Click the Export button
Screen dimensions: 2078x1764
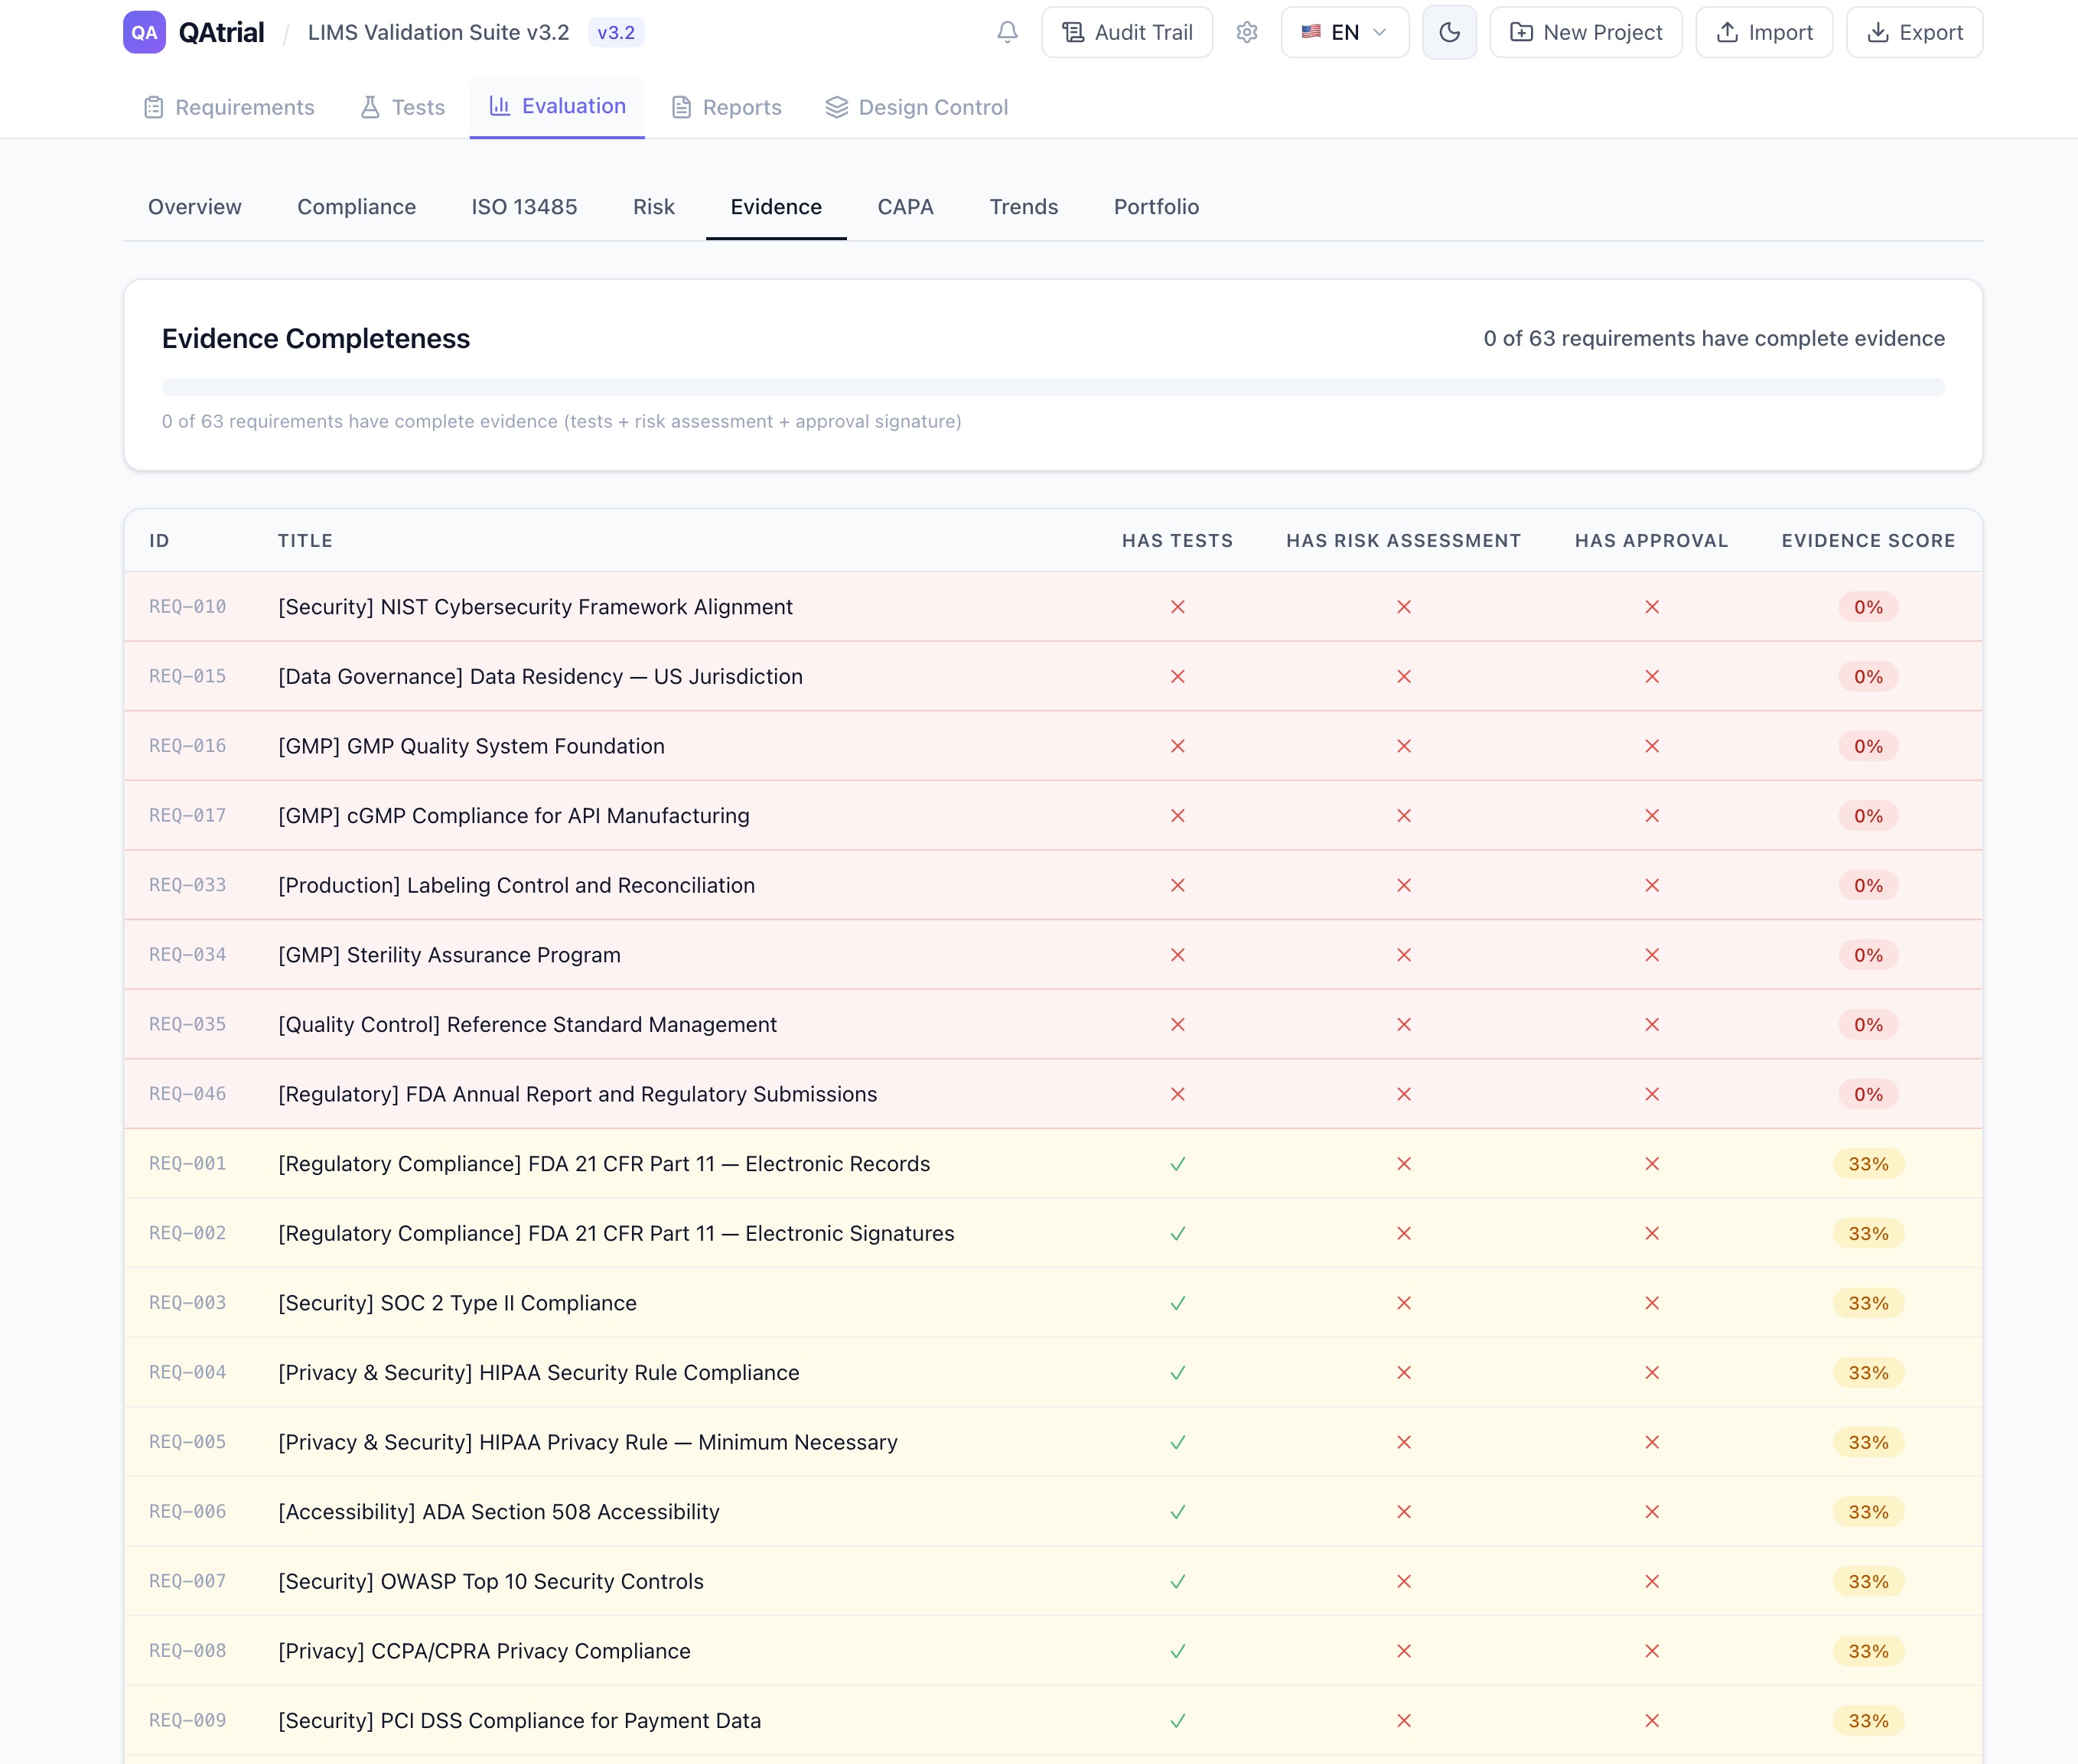coord(1914,32)
